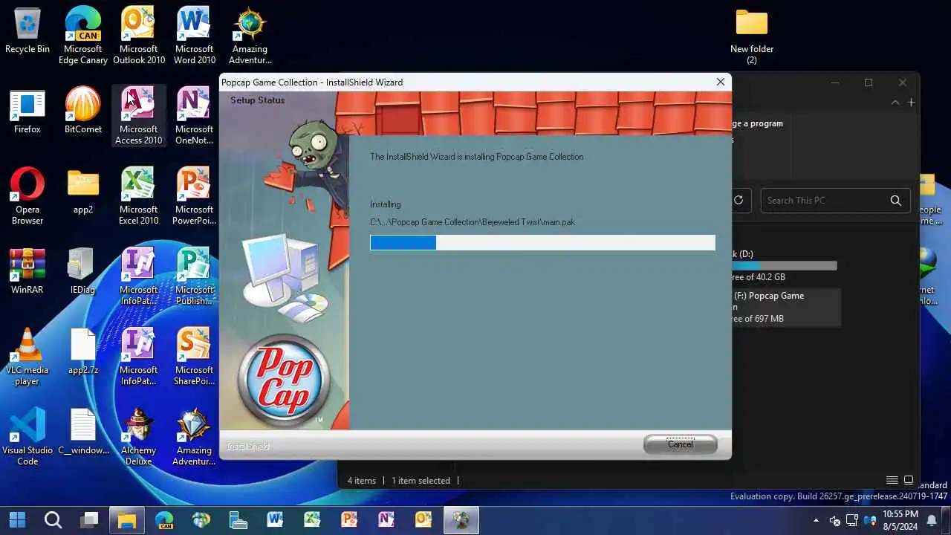Open Word from the taskbar

tap(275, 519)
